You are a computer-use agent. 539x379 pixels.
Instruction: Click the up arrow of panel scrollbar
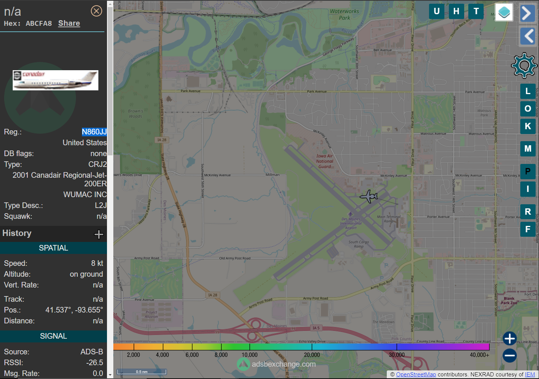[x=110, y=4]
